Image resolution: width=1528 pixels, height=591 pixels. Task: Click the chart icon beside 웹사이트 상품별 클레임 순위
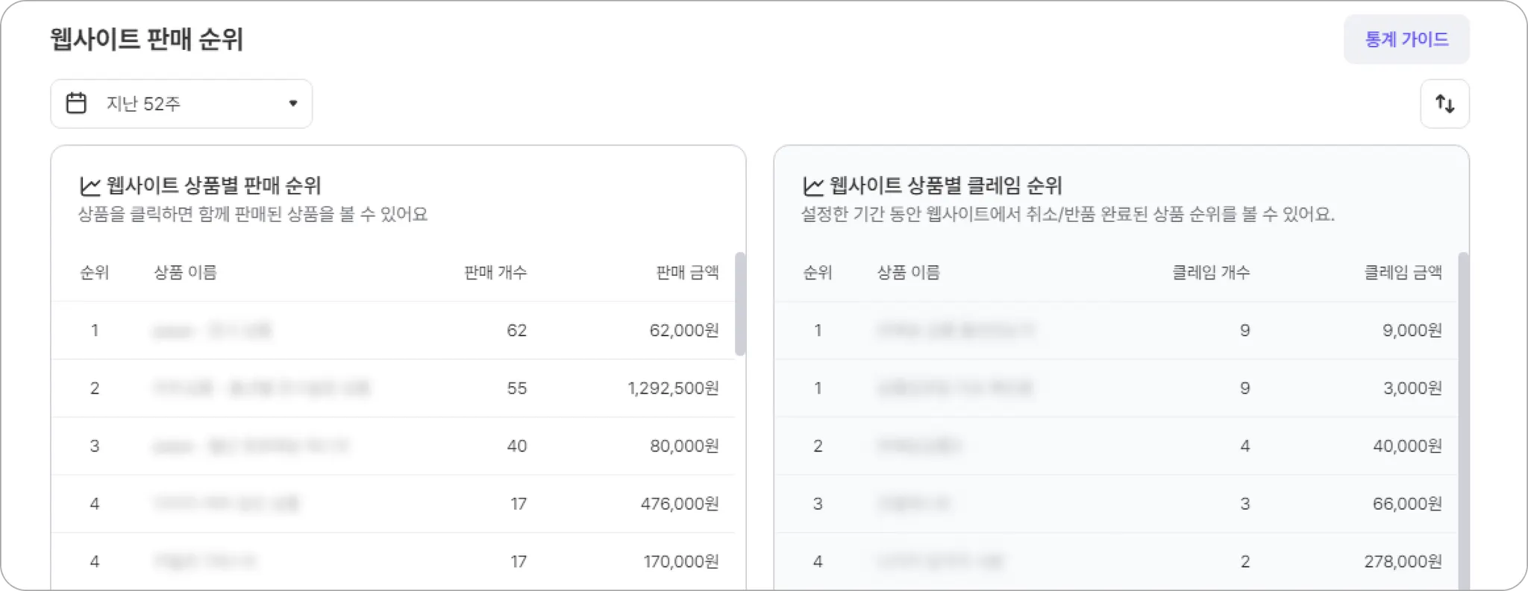(x=813, y=186)
